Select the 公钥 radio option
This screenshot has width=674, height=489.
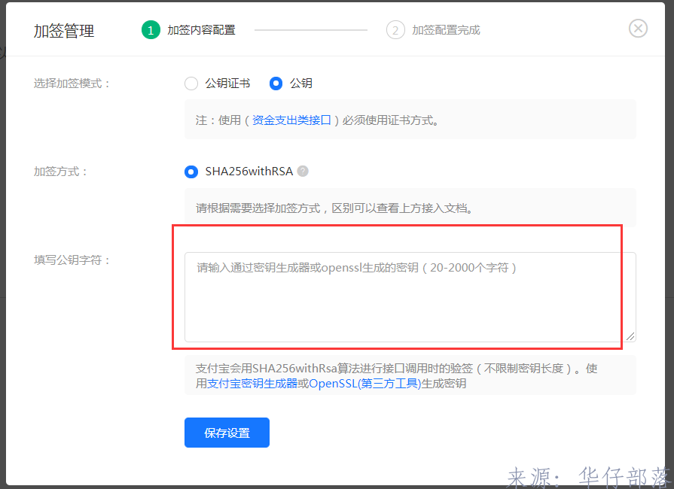tap(276, 84)
